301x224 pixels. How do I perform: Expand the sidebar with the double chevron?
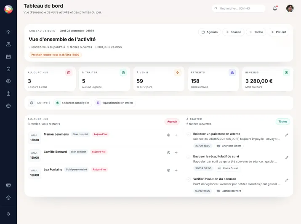[8, 214]
